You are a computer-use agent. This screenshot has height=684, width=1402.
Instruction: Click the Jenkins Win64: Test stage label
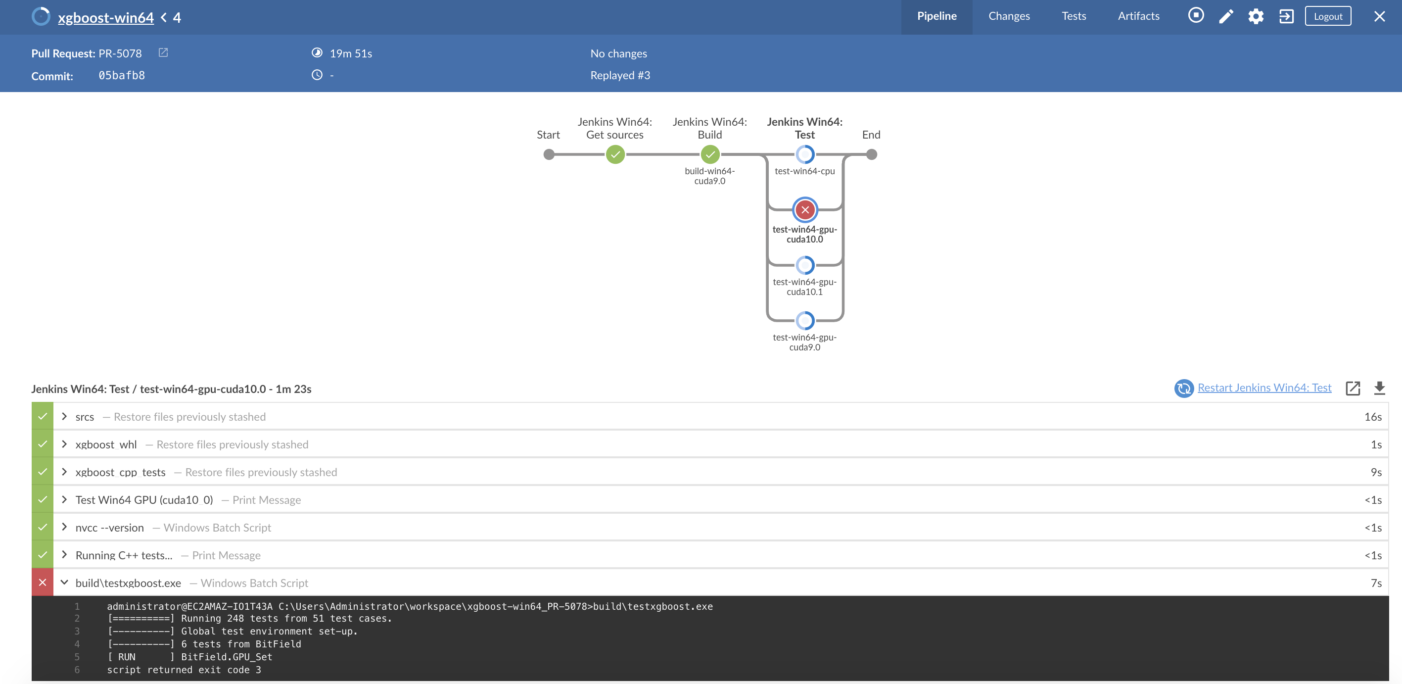tap(804, 129)
